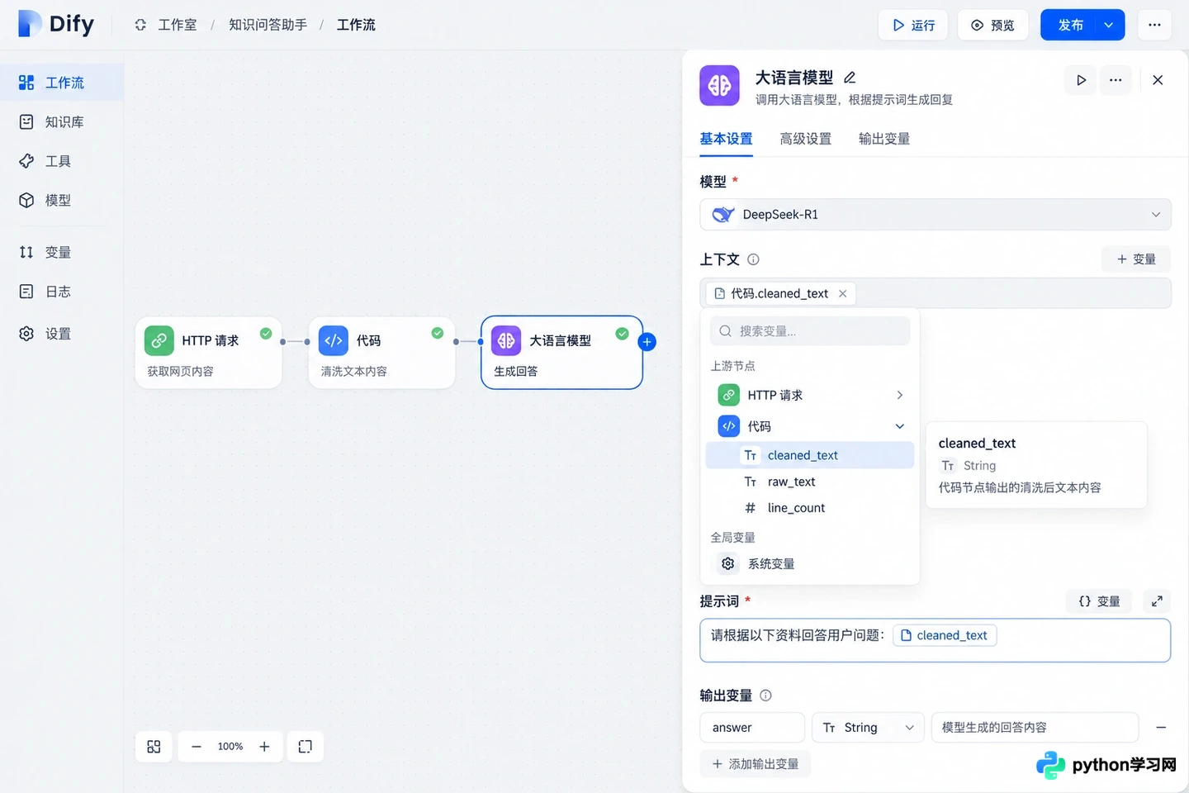Switch to the 输出变量 tab
This screenshot has height=793, width=1189.
click(884, 139)
